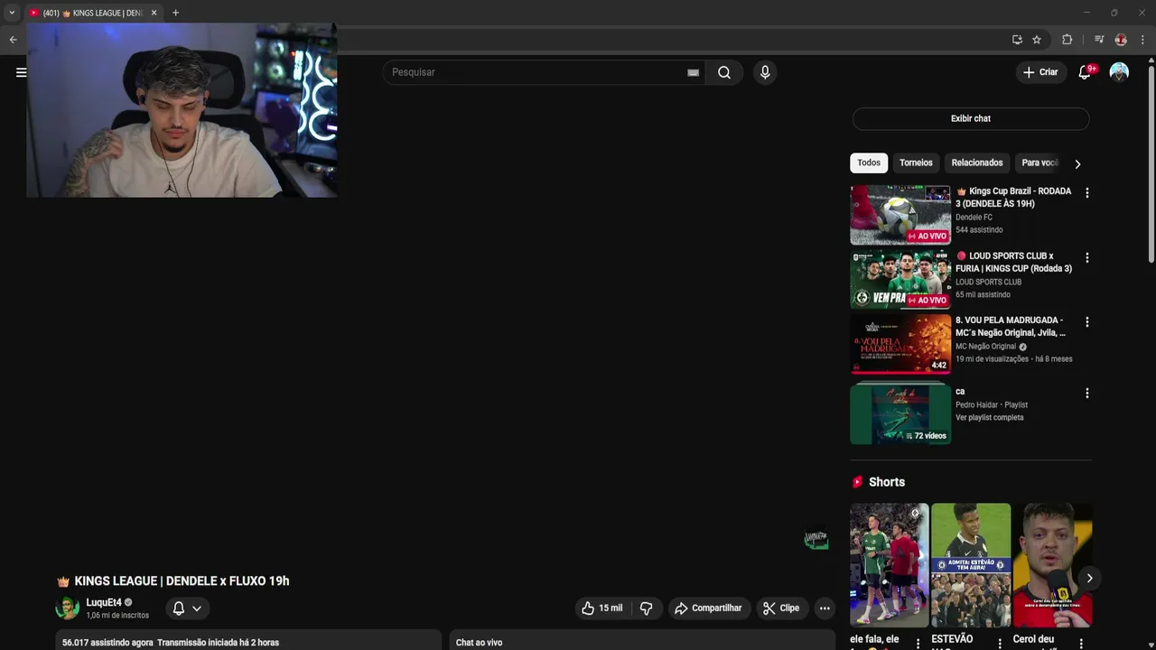
Task: Close the KINGS LEAGUE browser tab
Action: (x=154, y=13)
